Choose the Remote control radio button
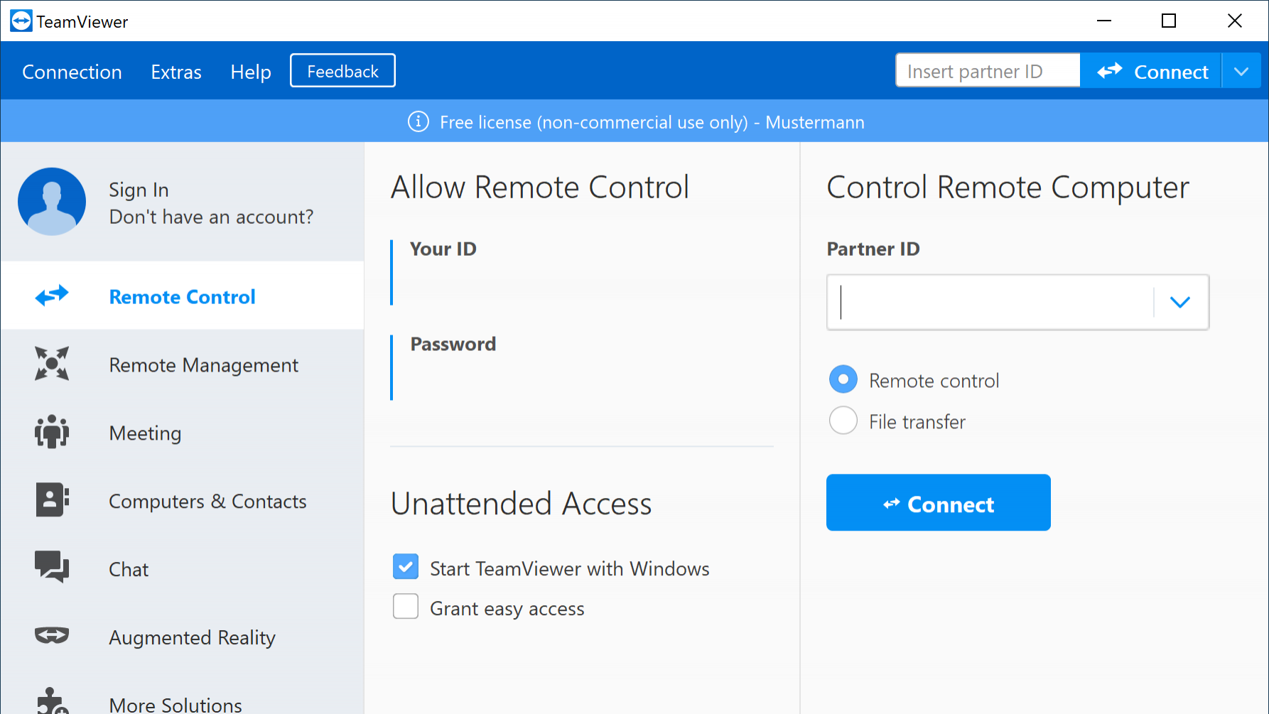The height and width of the screenshot is (714, 1269). (x=843, y=379)
